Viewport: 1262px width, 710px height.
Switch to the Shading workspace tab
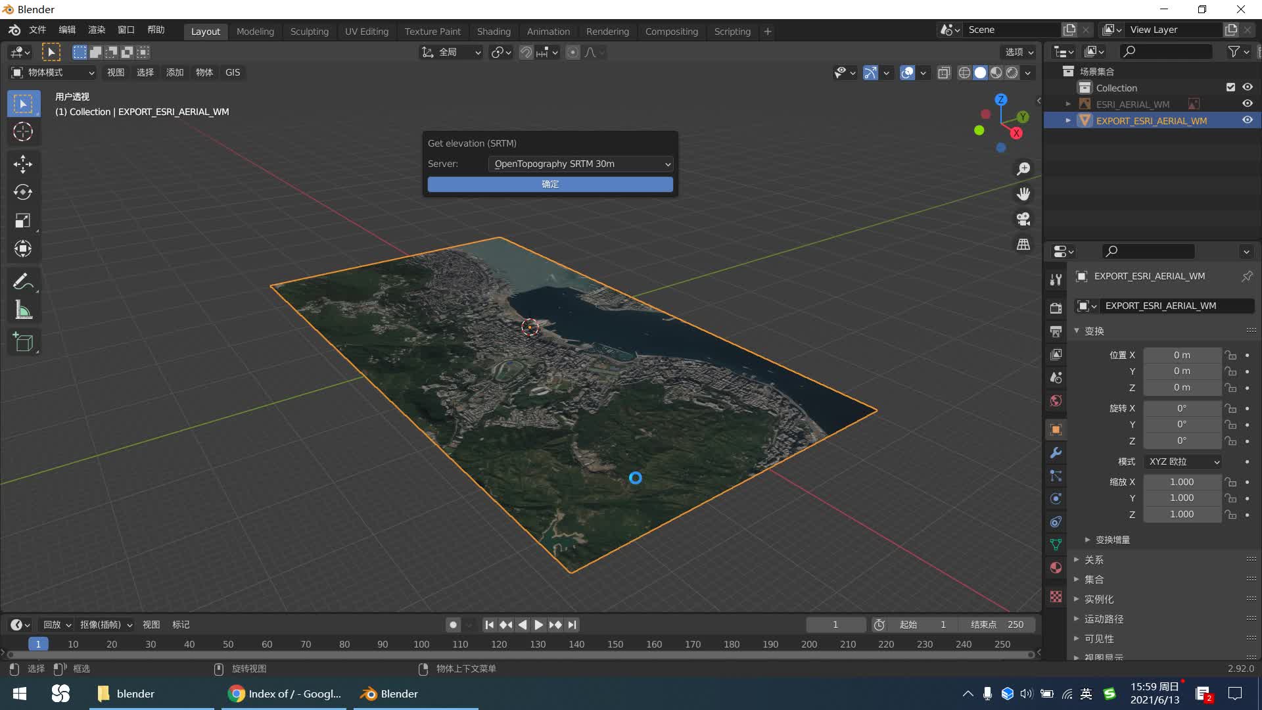coord(493,31)
